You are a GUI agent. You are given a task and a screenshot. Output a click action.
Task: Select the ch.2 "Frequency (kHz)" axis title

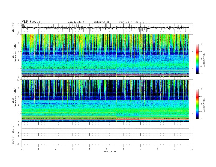tap(15, 97)
